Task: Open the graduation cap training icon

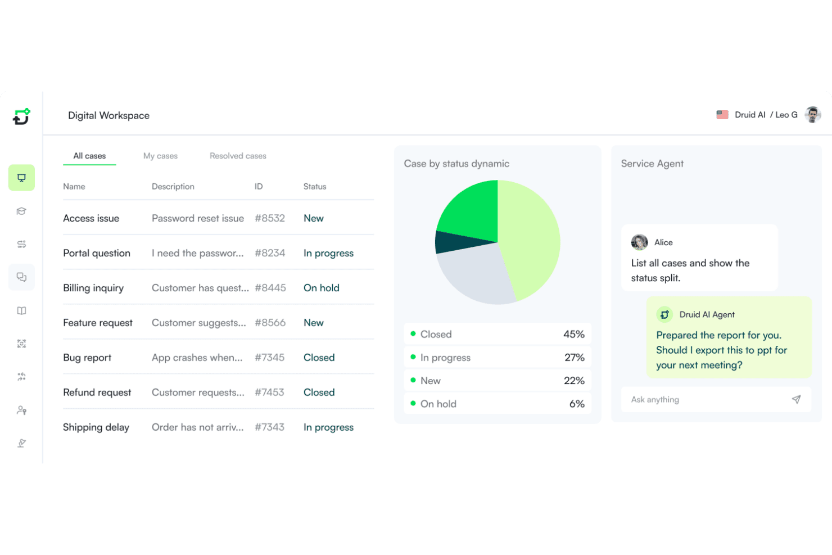Action: point(21,211)
